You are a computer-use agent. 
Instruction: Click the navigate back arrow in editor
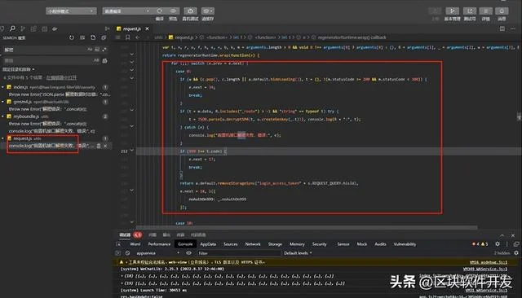pyautogui.click(x=138, y=37)
